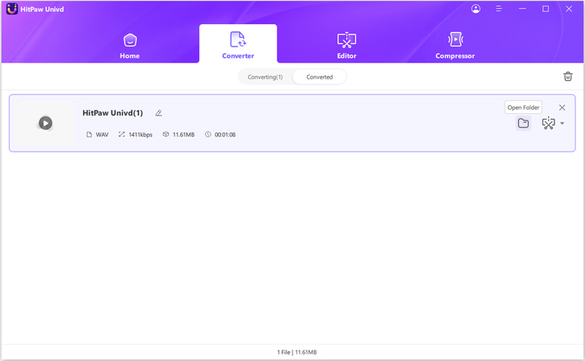Open the hamburger menu in title bar
This screenshot has height=361, width=585.
499,9
